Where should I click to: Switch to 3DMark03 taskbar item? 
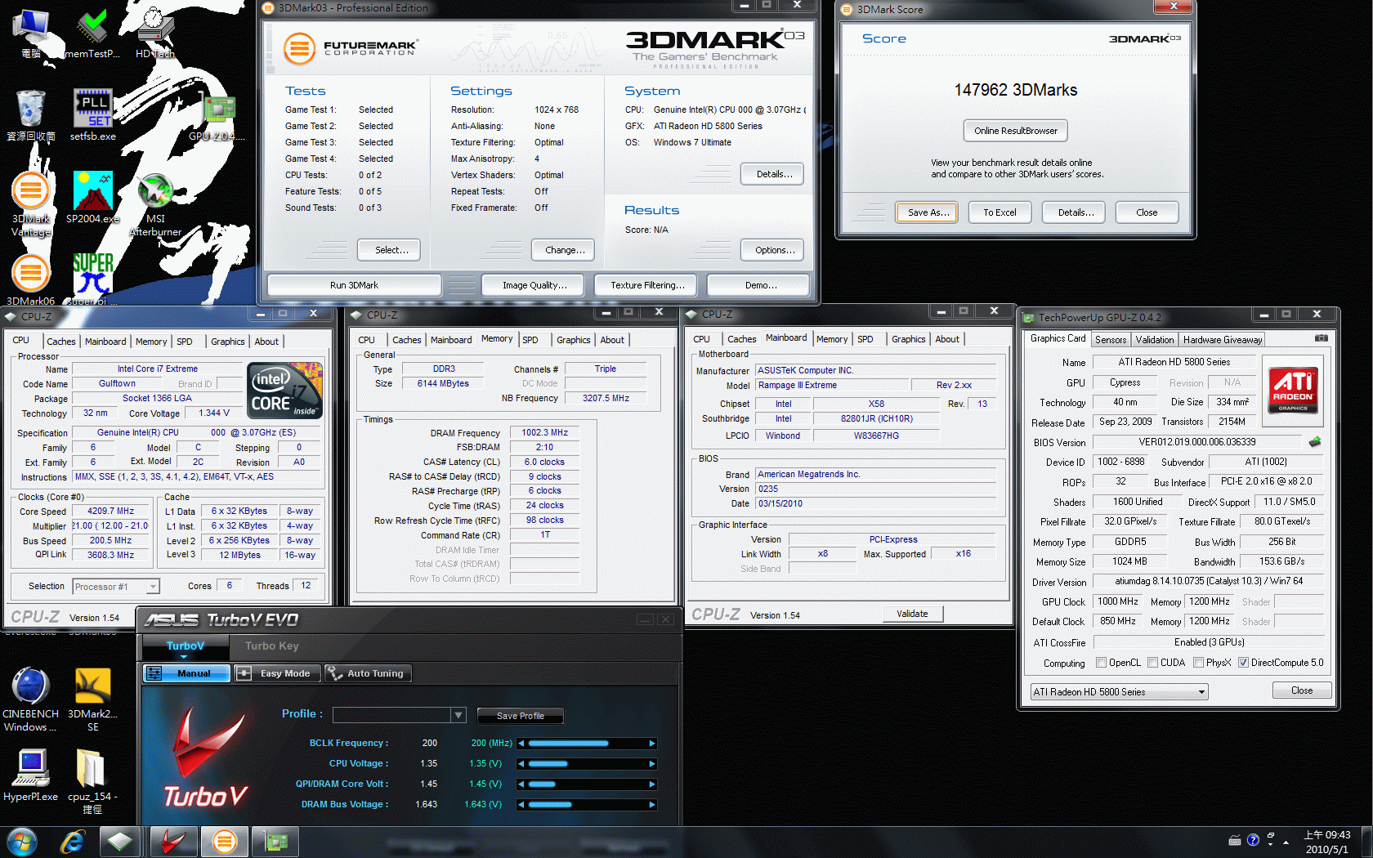click(224, 841)
